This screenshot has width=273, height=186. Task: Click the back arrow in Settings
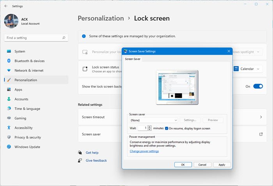click(x=6, y=6)
